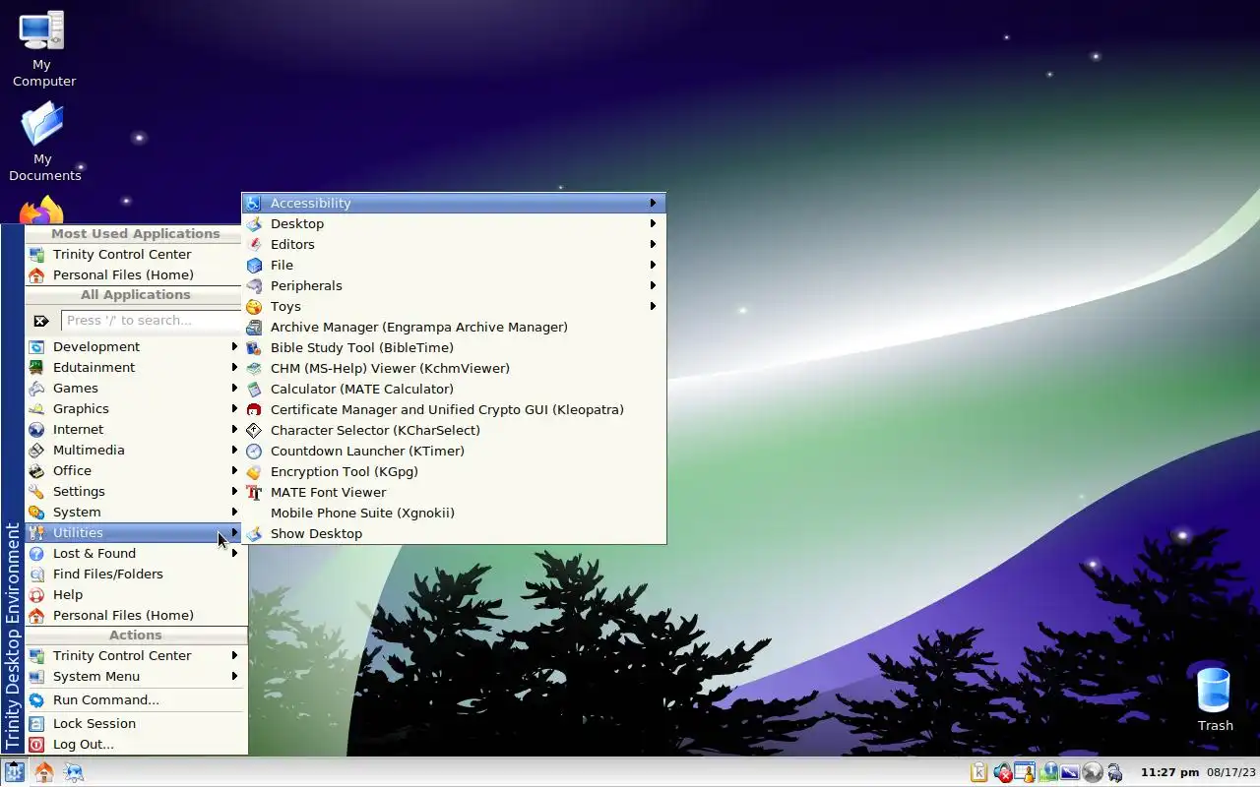Click the blue info tray icon
This screenshot has height=787, width=1260.
[x=1047, y=772]
